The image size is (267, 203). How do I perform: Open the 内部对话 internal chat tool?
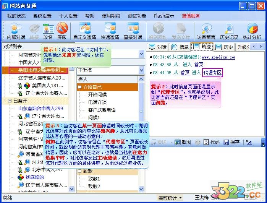click(16, 31)
